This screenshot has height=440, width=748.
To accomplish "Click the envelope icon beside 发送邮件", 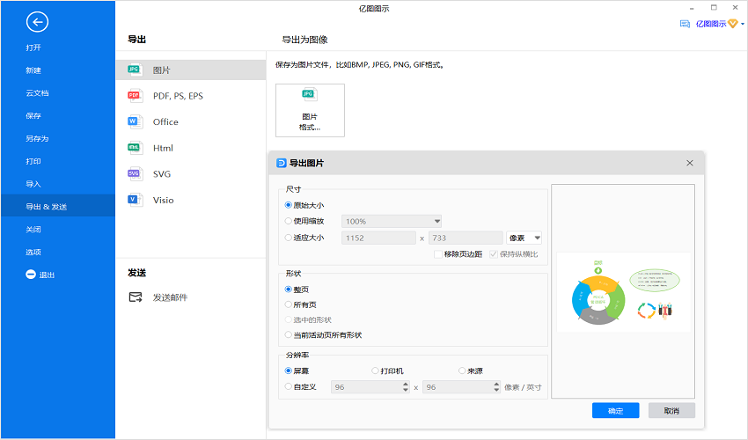I will pos(136,297).
